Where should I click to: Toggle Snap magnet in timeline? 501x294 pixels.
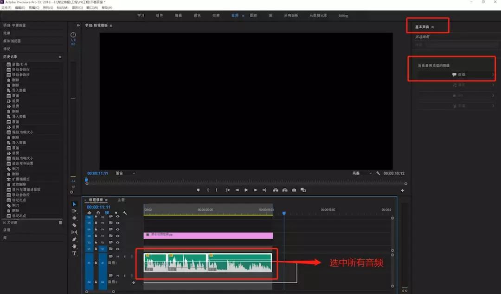pos(98,213)
